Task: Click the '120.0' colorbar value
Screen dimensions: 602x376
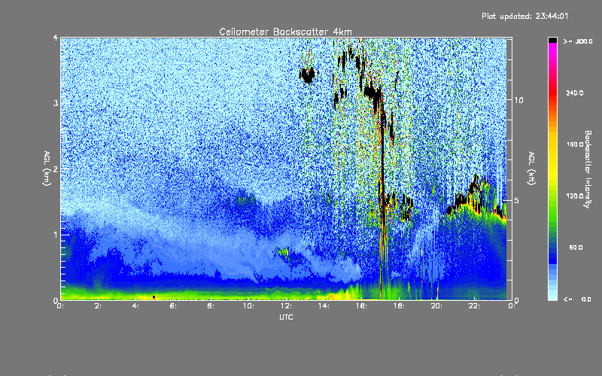Action: 575,196
